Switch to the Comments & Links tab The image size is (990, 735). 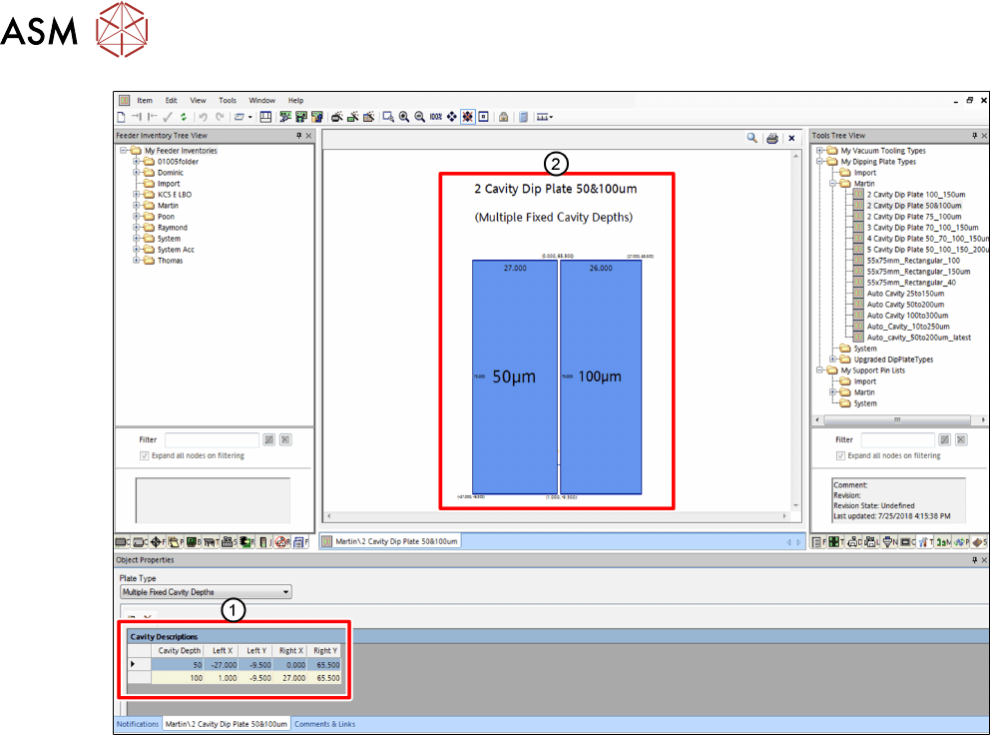point(324,724)
